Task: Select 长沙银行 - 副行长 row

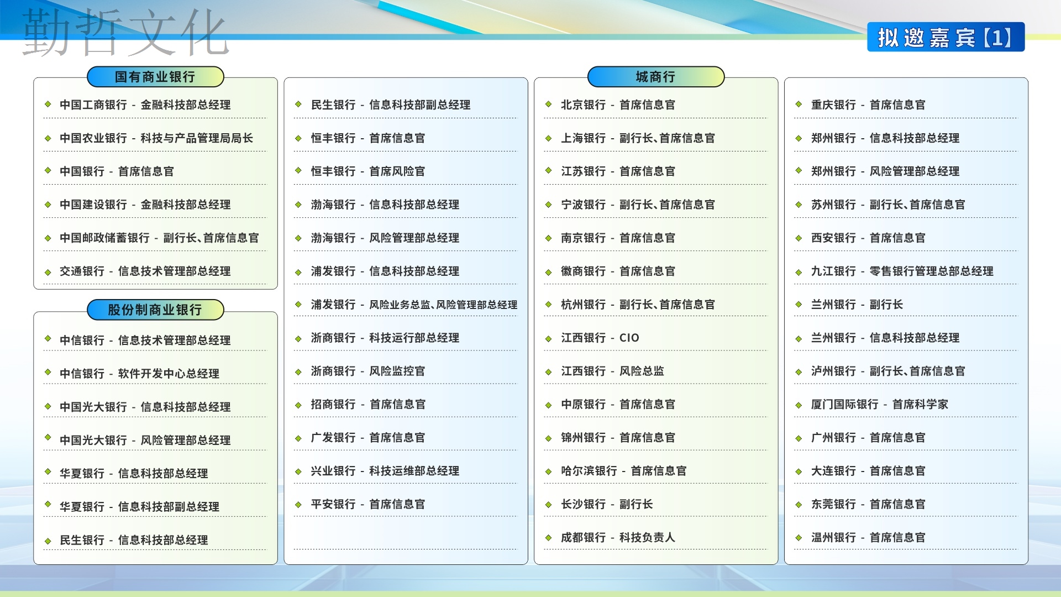Action: click(656, 504)
